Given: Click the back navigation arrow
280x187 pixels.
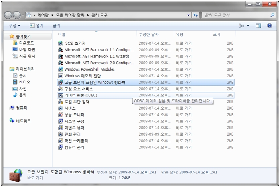Looking at the screenshot, I should pos(10,15).
